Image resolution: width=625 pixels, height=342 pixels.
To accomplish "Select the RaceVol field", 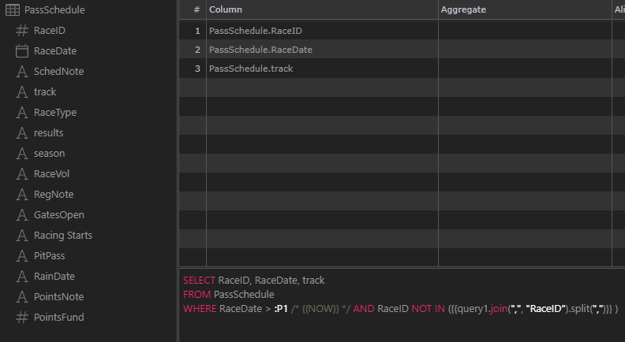I will pos(51,174).
